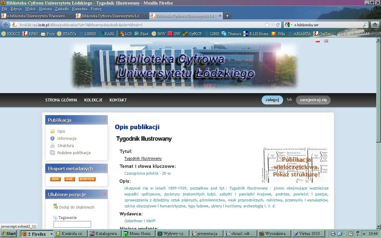
Task: Click the e-biblioteka uw search box
Action: point(328,25)
